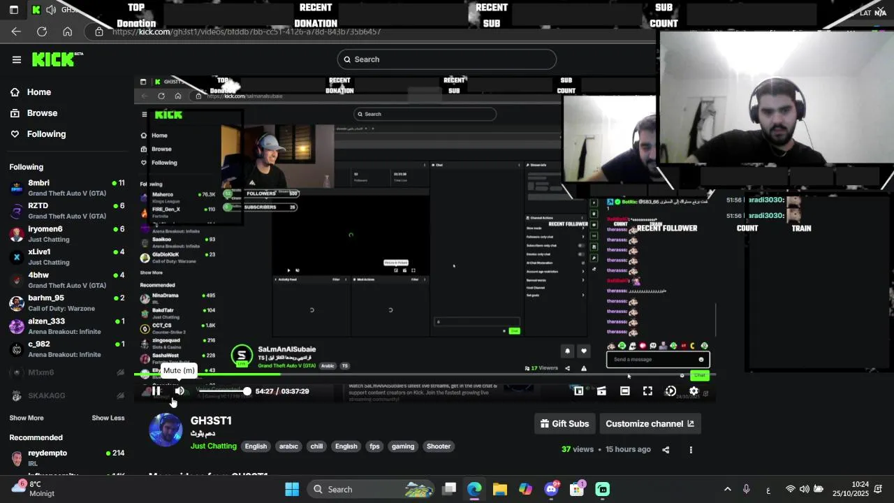The width and height of the screenshot is (894, 503).
Task: Open iryomen6 channel in Following list
Action: click(67, 234)
